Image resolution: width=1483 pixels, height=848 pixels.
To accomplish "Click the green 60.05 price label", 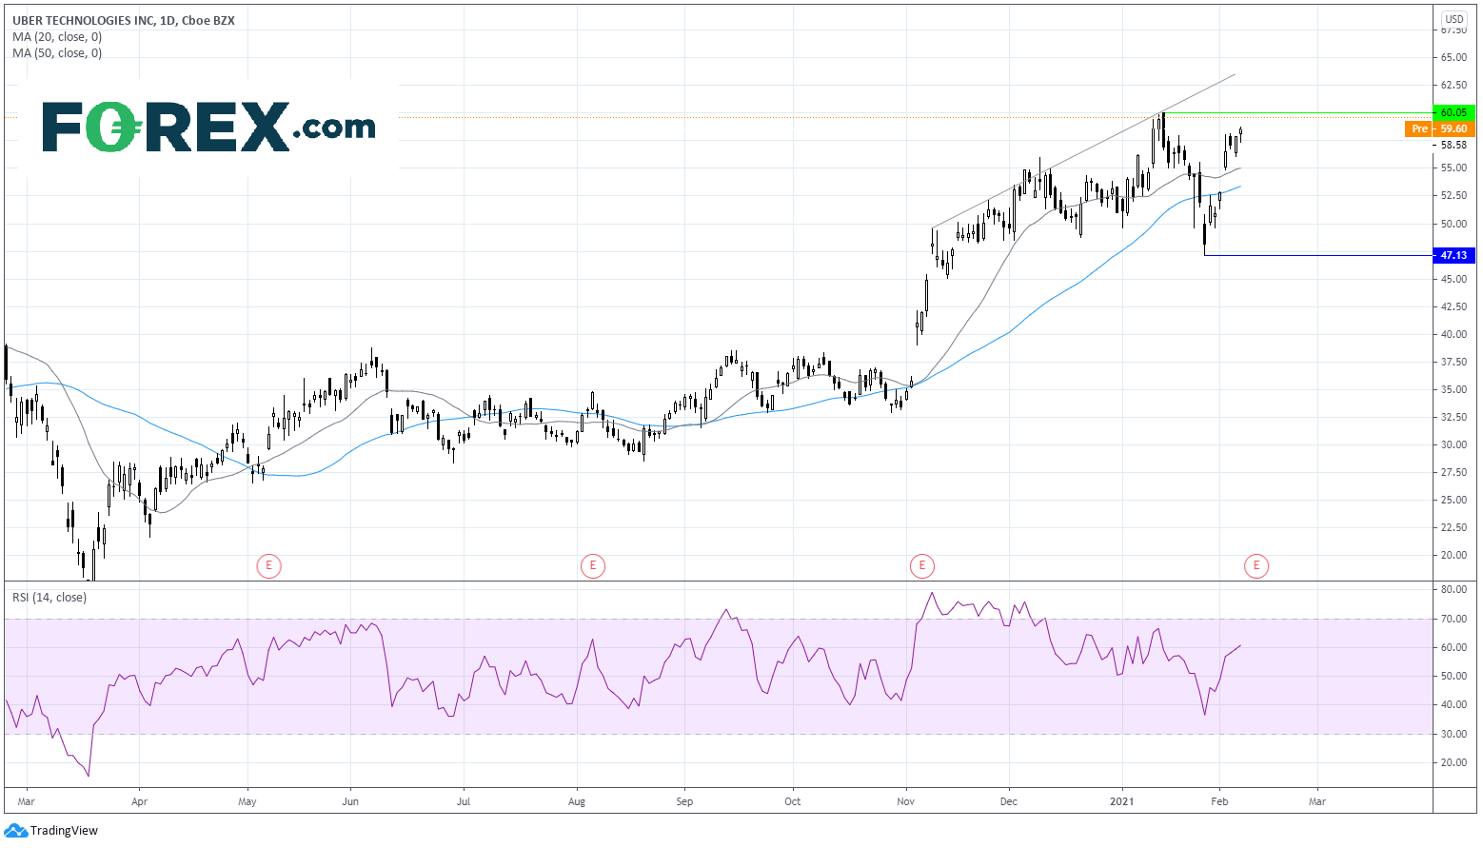I will [1453, 112].
